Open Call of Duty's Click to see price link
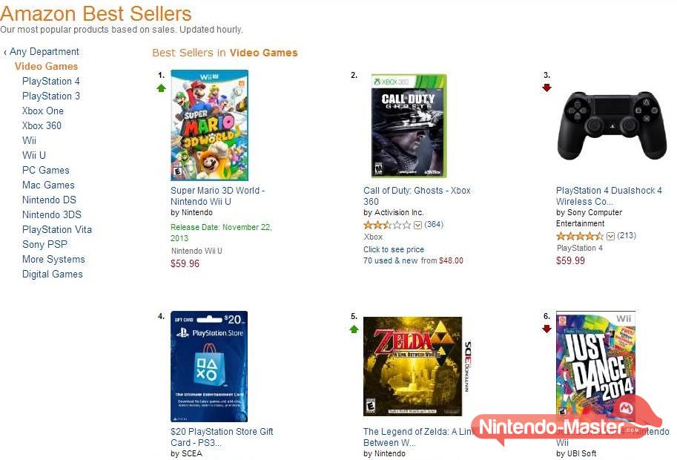The height and width of the screenshot is (460, 677). point(394,250)
